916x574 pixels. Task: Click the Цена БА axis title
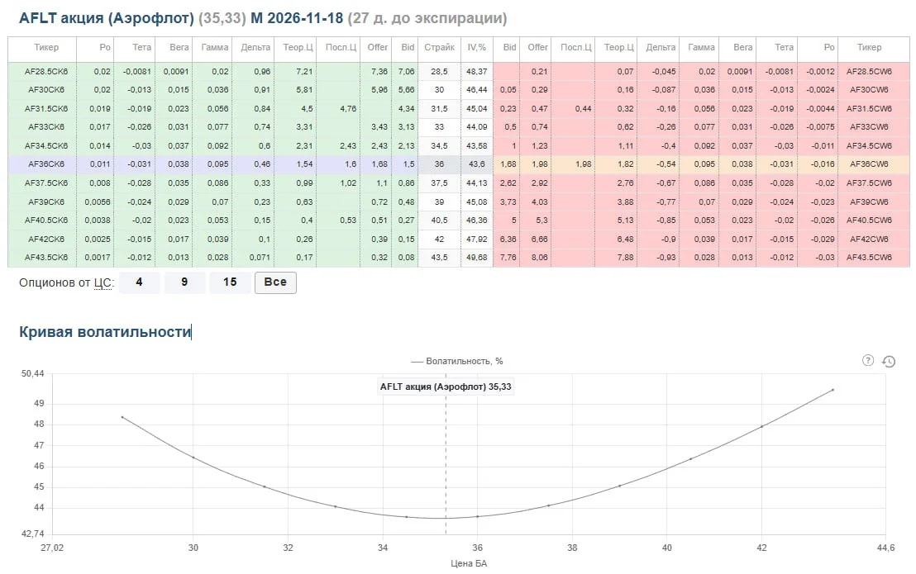pyautogui.click(x=469, y=563)
